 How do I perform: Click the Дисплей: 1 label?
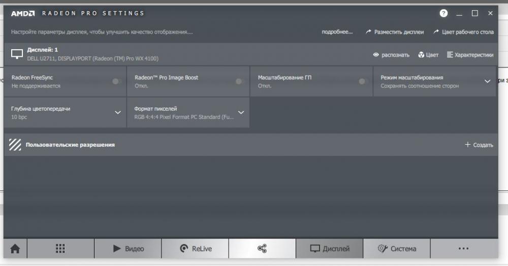pos(43,50)
